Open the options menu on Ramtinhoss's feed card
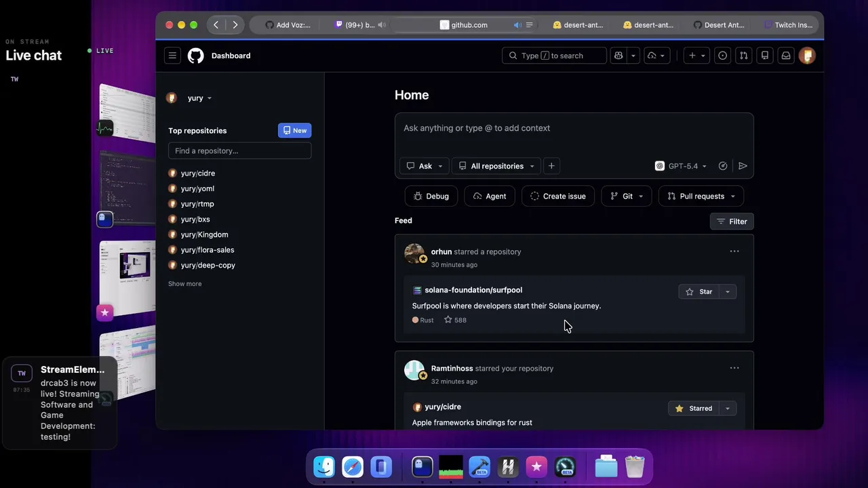868x488 pixels. click(734, 368)
